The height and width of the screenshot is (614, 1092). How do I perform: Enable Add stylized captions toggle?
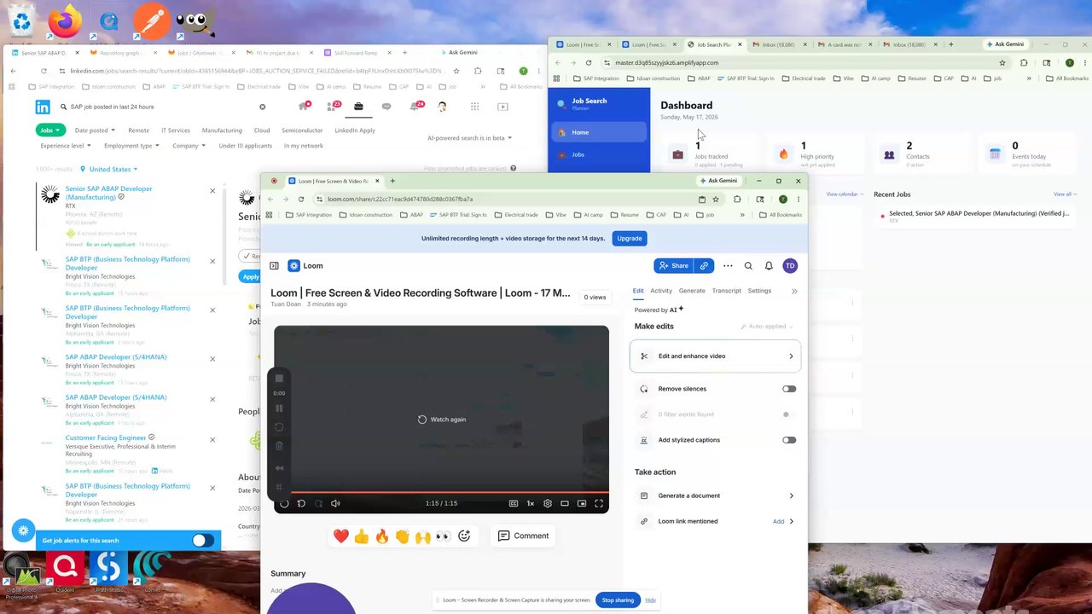click(789, 440)
